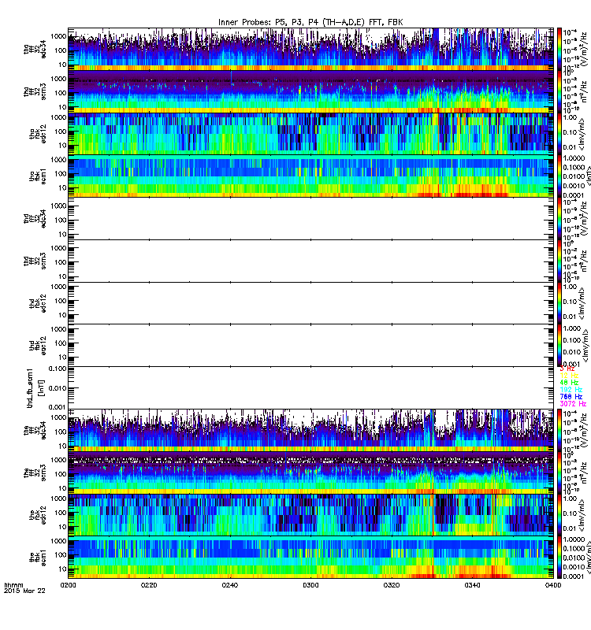Click the tha fff scm3 spectrogram panel
Image resolution: width=591 pixels, height=630 pixels.
[310, 91]
